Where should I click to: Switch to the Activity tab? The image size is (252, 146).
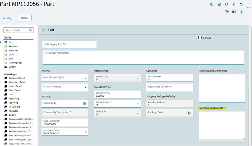[7, 18]
